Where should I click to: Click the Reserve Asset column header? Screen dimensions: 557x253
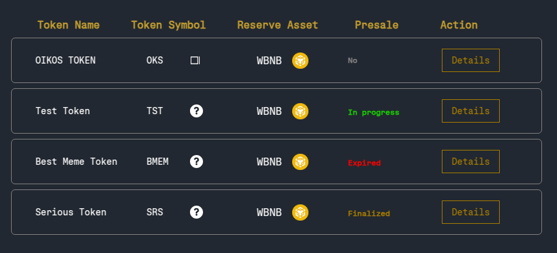277,25
